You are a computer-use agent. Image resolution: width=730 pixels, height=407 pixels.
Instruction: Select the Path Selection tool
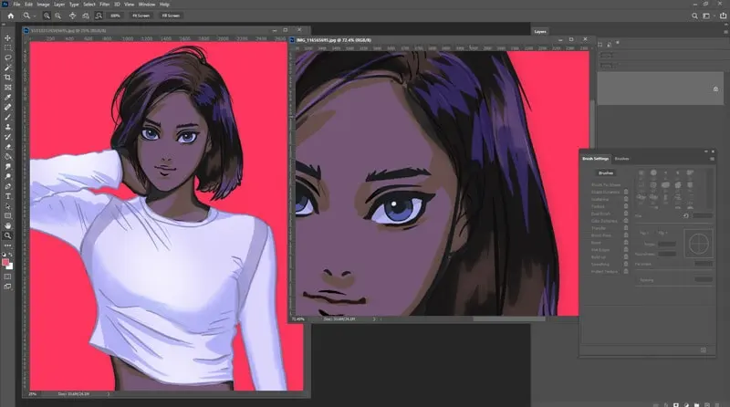tap(7, 206)
